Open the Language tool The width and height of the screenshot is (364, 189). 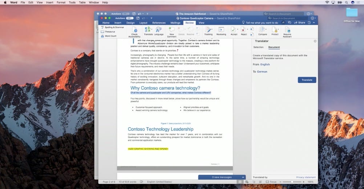coord(159,31)
